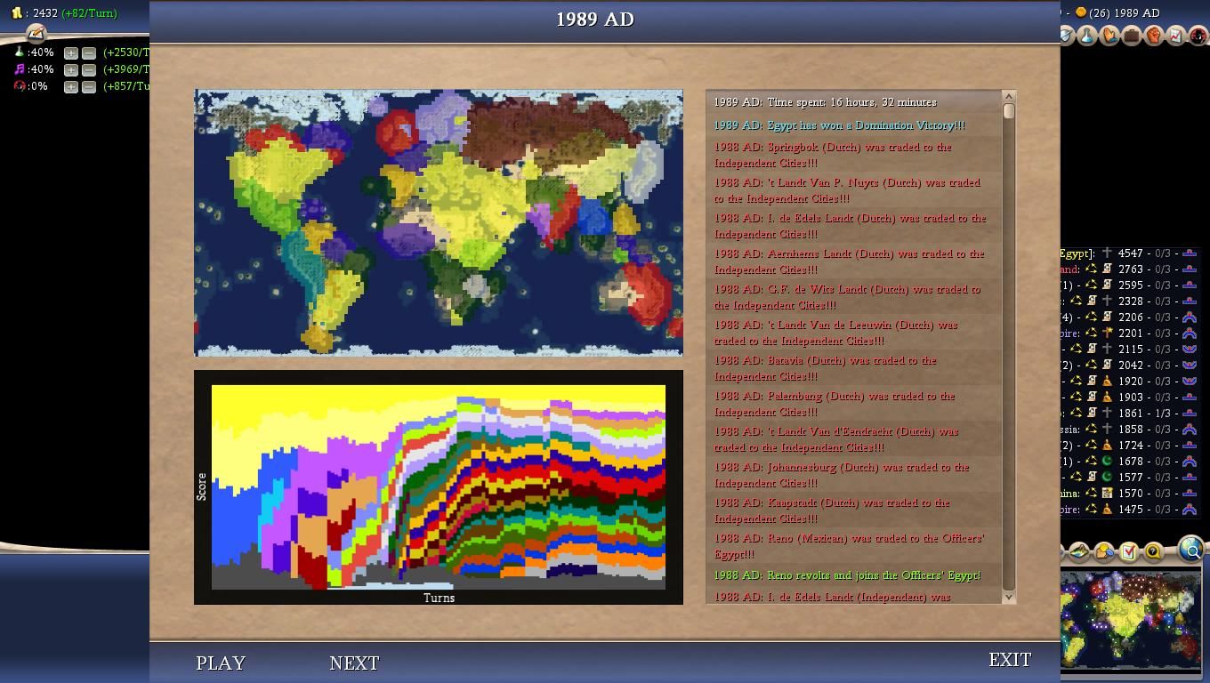Click the attitude icon on the 2206 row
Screen dimensions: 1210x683
tap(1189, 317)
